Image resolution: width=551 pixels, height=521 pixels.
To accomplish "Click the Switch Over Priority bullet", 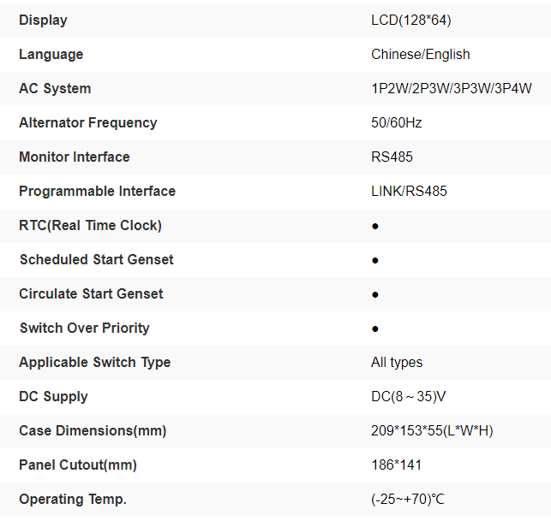I will coord(375,329).
